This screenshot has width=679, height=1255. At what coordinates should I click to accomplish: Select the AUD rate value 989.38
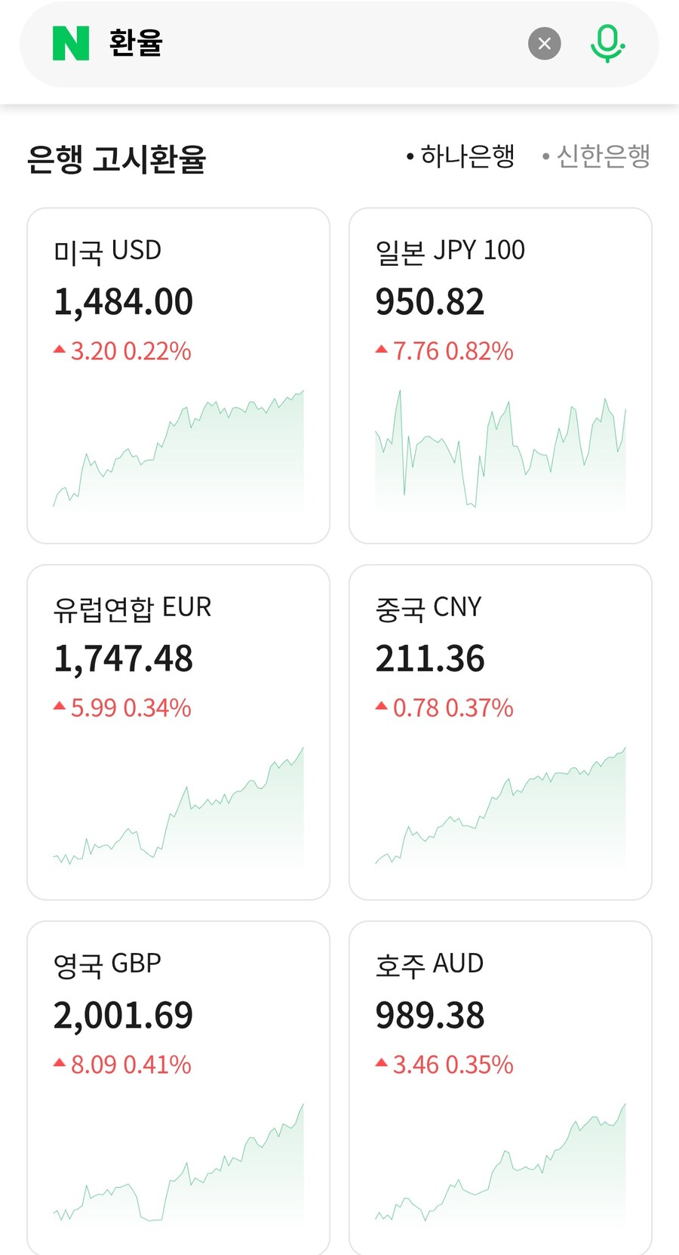click(x=430, y=1016)
